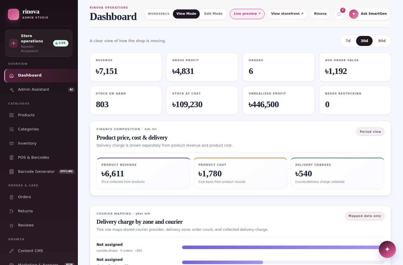Open Inventory using its box icon
This screenshot has width=403, height=265.
click(x=12, y=143)
